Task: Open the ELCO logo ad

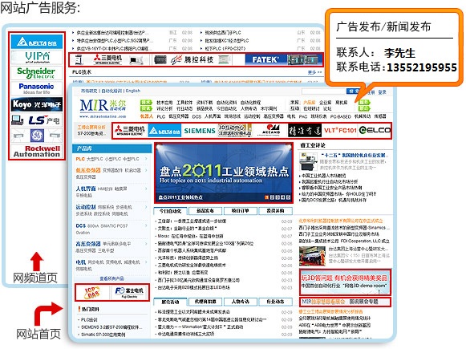Action: point(375,130)
